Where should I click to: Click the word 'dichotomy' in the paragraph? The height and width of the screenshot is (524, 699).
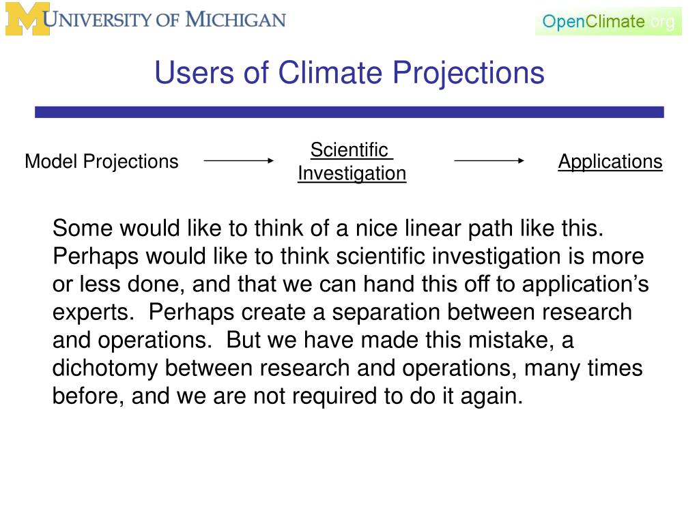click(x=104, y=368)
